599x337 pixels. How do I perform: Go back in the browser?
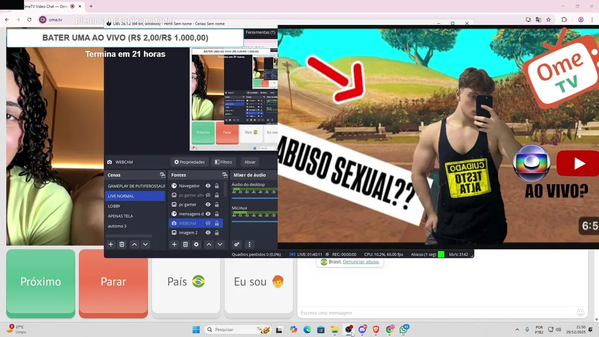[7, 20]
